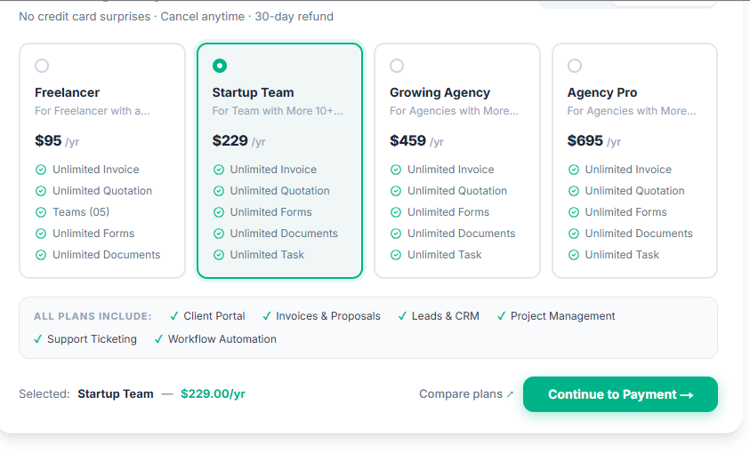The height and width of the screenshot is (452, 750).
Task: Select the Freelancer plan radio button
Action: pyautogui.click(x=42, y=66)
